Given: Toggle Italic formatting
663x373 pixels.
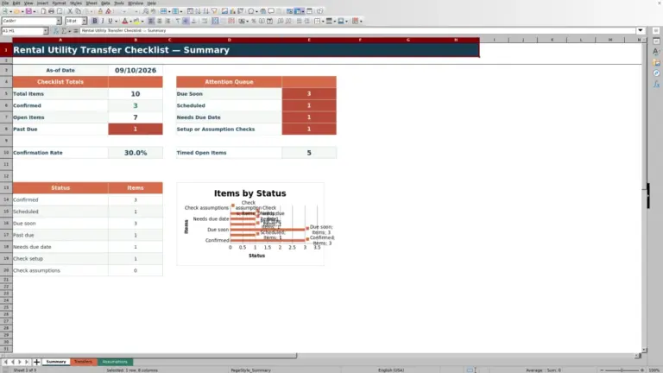Looking at the screenshot, I should pos(103,21).
